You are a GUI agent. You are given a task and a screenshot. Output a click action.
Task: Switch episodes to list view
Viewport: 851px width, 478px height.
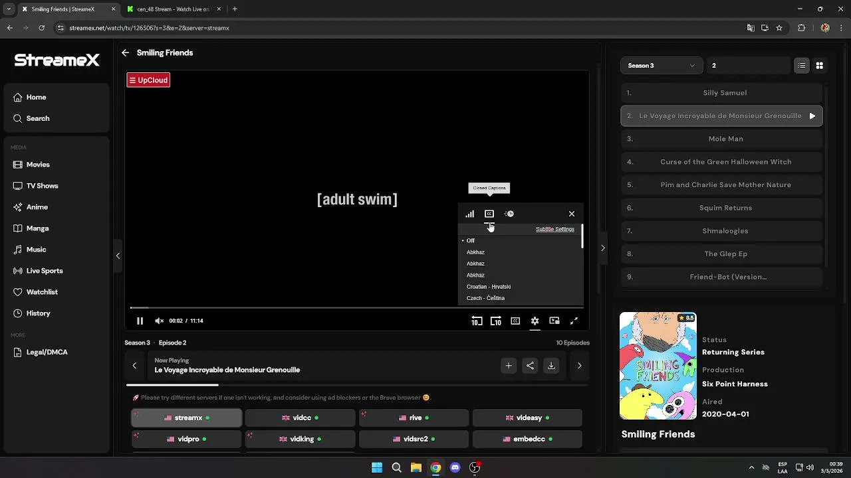pyautogui.click(x=802, y=66)
